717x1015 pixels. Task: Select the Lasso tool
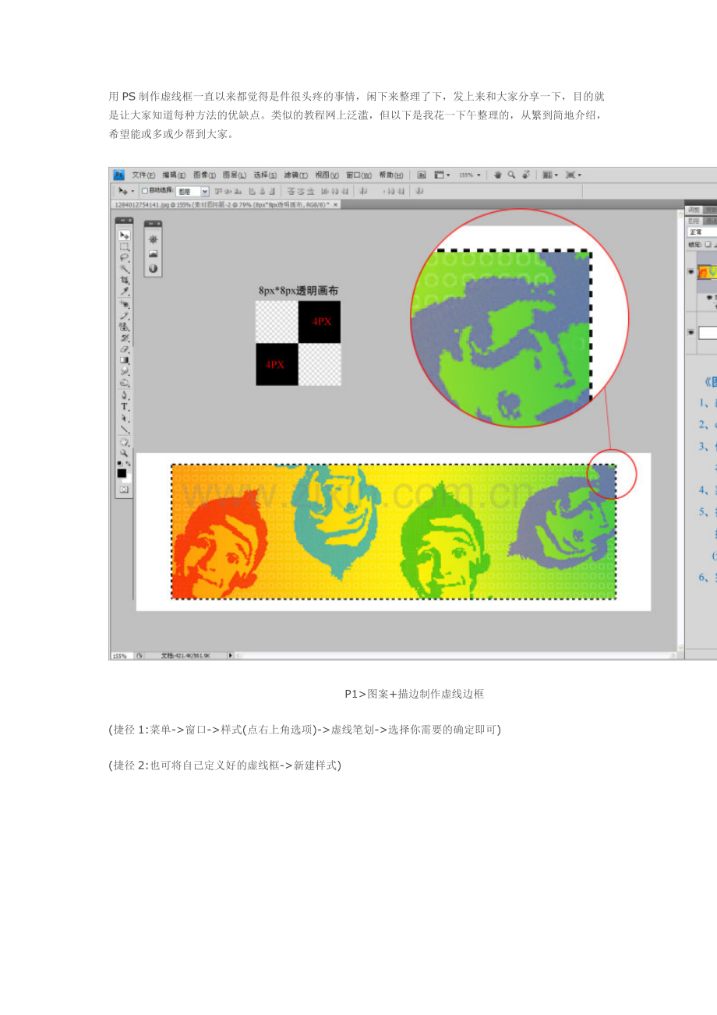click(x=124, y=257)
